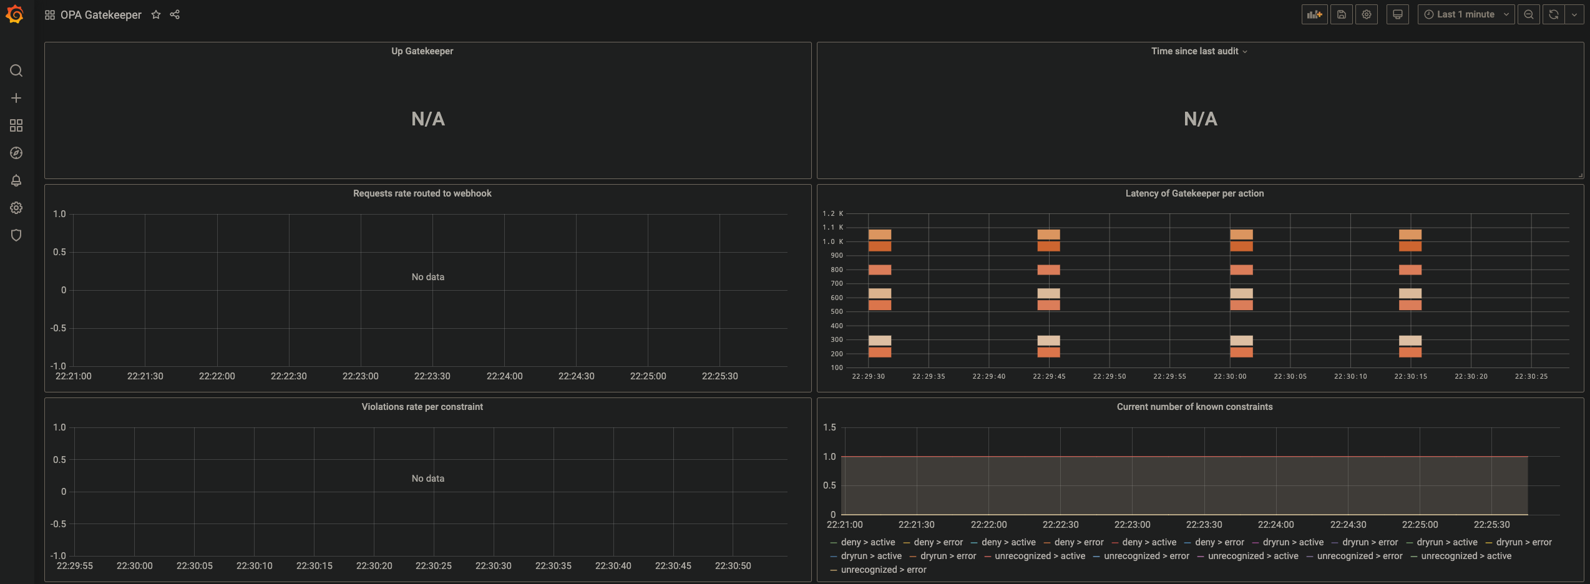Viewport: 1590px width, 584px height.
Task: Star the OPA Gatekeeper dashboard
Action: pos(156,15)
